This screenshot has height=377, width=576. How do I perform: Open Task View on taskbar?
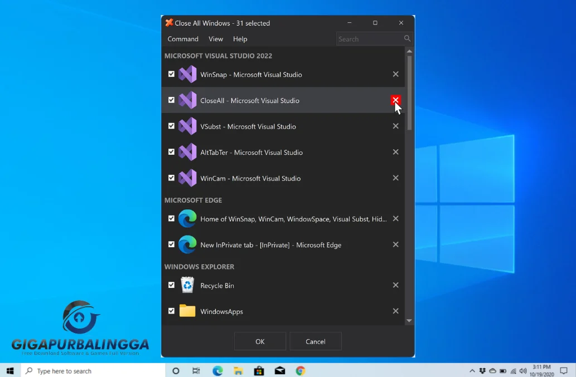click(x=196, y=371)
